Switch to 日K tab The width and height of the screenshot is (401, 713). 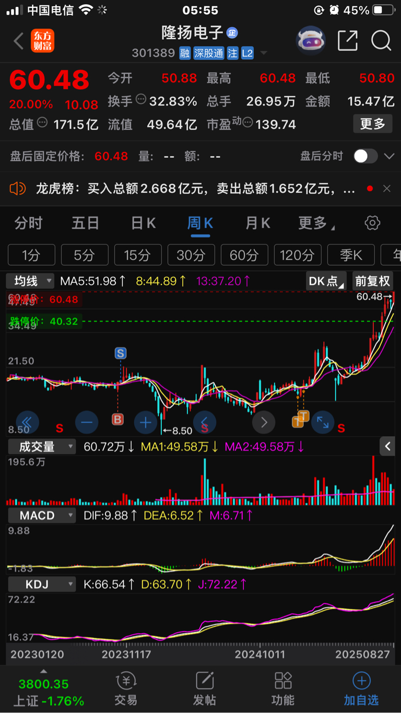point(143,223)
